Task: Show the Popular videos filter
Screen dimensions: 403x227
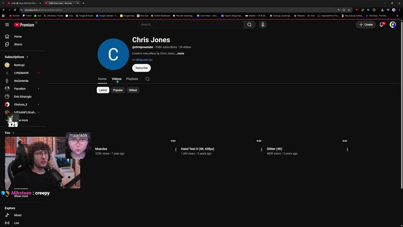Action: pyautogui.click(x=118, y=90)
